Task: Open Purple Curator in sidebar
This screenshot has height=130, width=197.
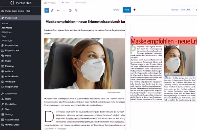Action: [x=12, y=50]
